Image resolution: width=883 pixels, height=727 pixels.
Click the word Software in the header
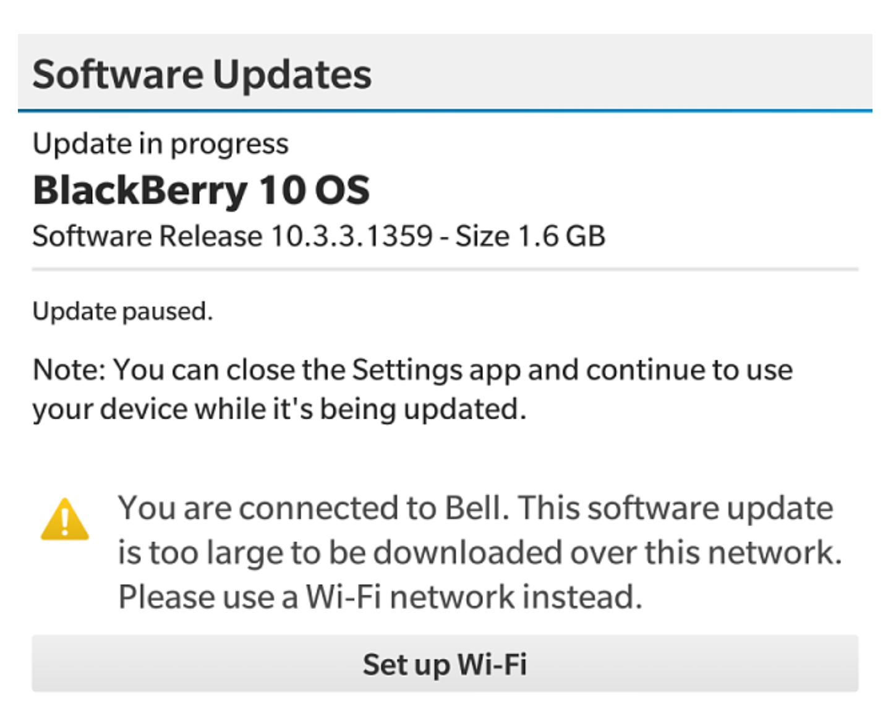coord(117,74)
